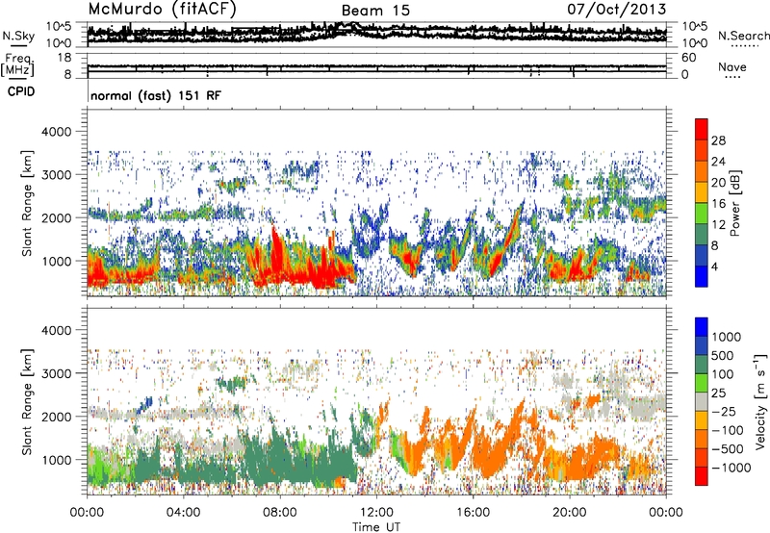The image size is (770, 533).
Task: Click the Time UT axis label
Action: [x=376, y=527]
